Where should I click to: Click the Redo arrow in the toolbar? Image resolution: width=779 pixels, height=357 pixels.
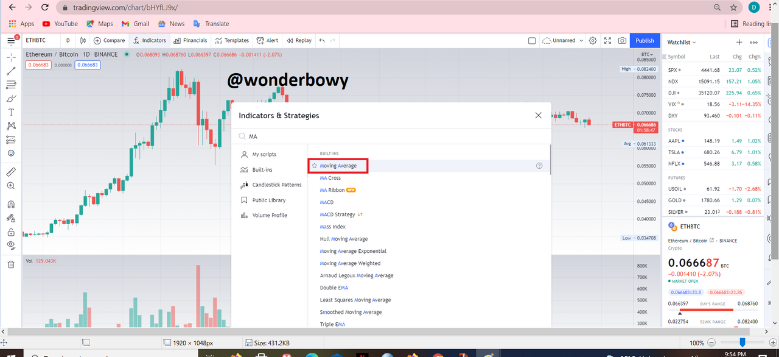pyautogui.click(x=332, y=41)
